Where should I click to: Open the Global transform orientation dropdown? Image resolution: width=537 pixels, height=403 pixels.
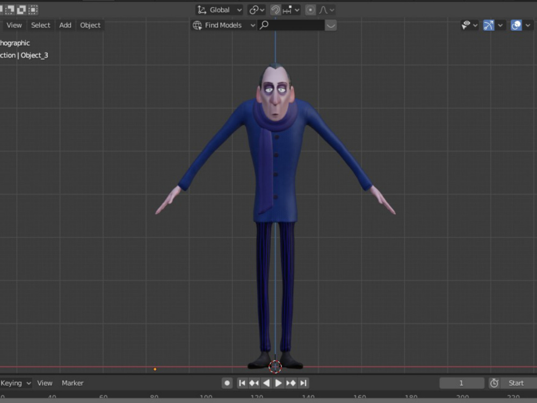point(219,10)
